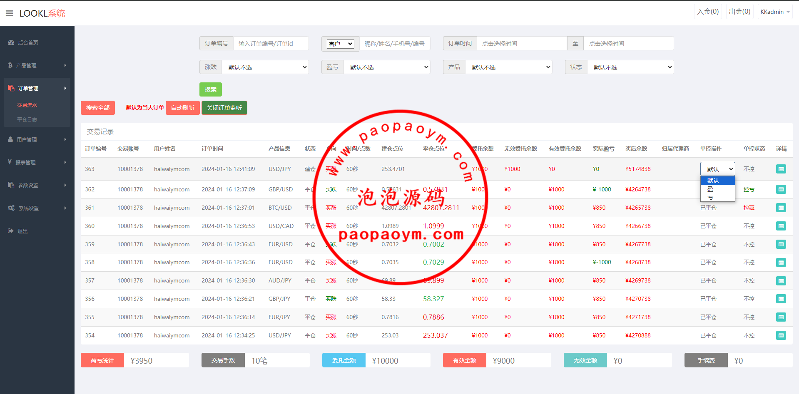Open the KKadmin account menu
The image size is (799, 394).
774,12
